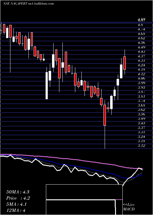Select the 3.81 price axis label
The height and width of the screenshot is (215, 153).
(x=141, y=96)
